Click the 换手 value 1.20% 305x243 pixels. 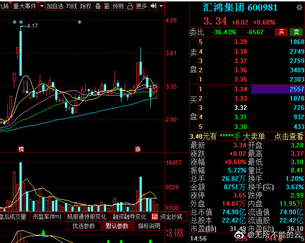coord(294,179)
